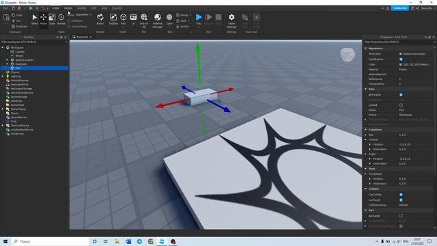Switch to the PLUGINS ribbon tab
Image resolution: width=437 pixels, height=246 pixels.
[x=117, y=8]
